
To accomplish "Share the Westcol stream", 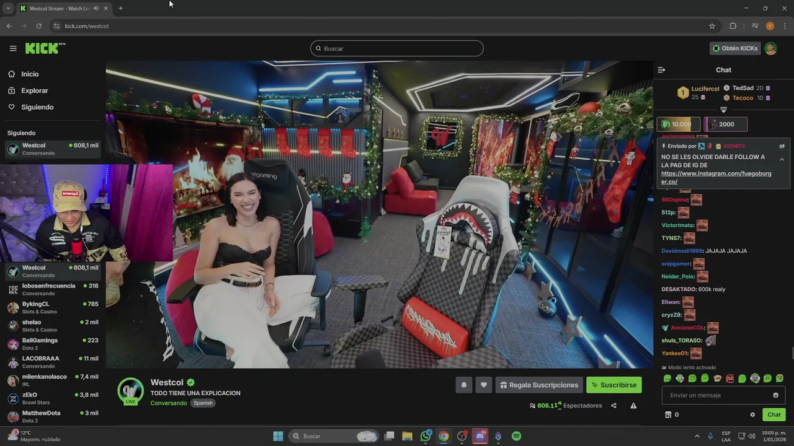I will (613, 406).
